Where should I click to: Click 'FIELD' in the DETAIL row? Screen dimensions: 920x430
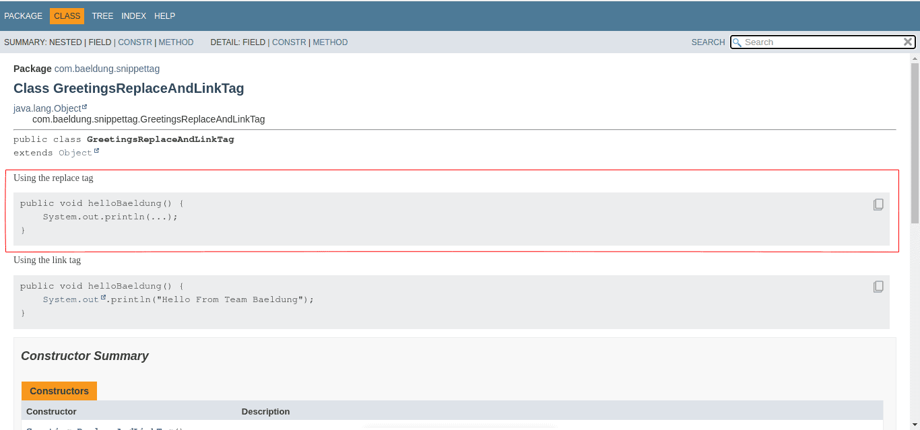tap(254, 42)
